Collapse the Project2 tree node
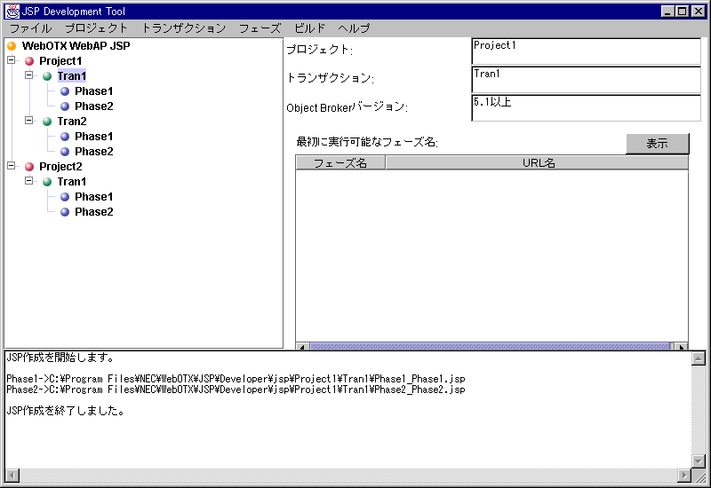Viewport: 711px width, 488px height. (x=12, y=166)
